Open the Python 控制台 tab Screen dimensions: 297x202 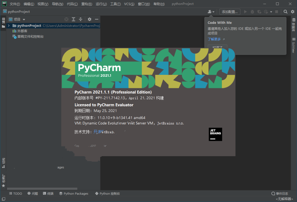click(108, 194)
